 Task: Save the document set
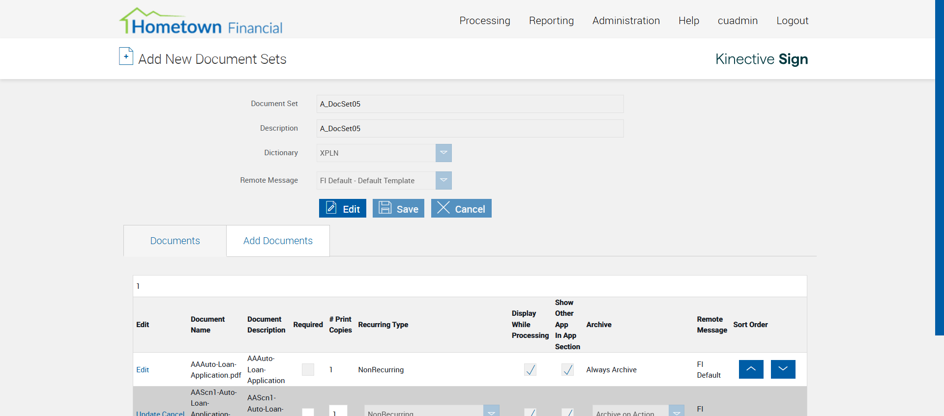click(x=398, y=208)
